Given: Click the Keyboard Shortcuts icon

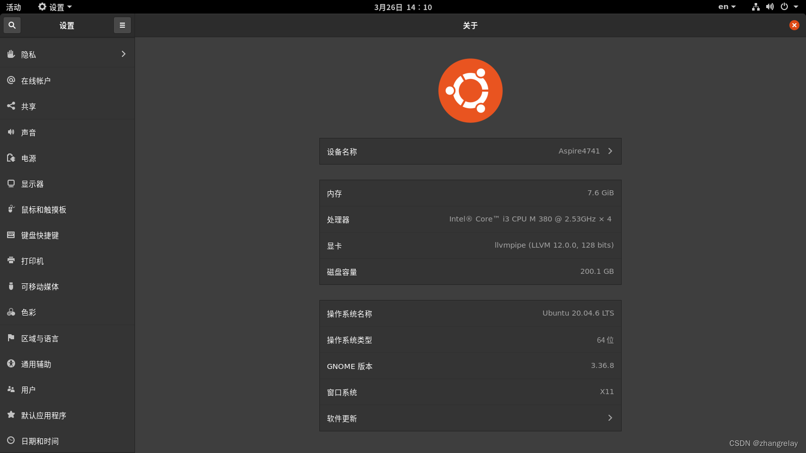Looking at the screenshot, I should (11, 235).
